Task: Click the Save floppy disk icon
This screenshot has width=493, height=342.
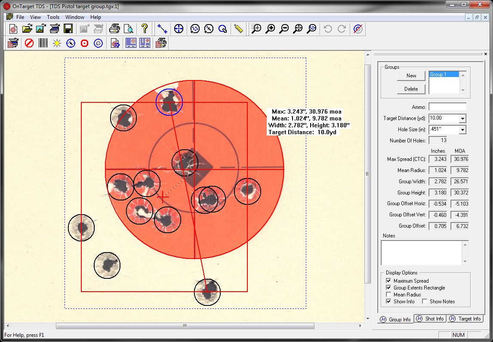Action: 68,29
